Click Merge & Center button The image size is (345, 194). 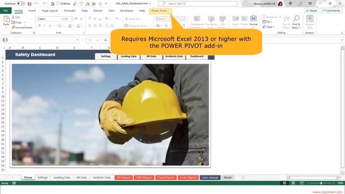coord(136,26)
